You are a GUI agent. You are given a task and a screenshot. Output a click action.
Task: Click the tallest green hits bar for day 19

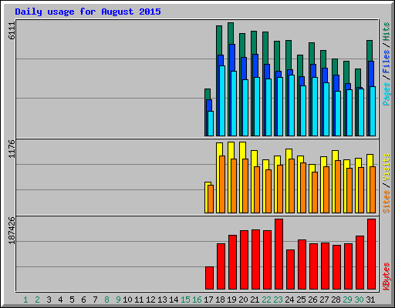(231, 33)
